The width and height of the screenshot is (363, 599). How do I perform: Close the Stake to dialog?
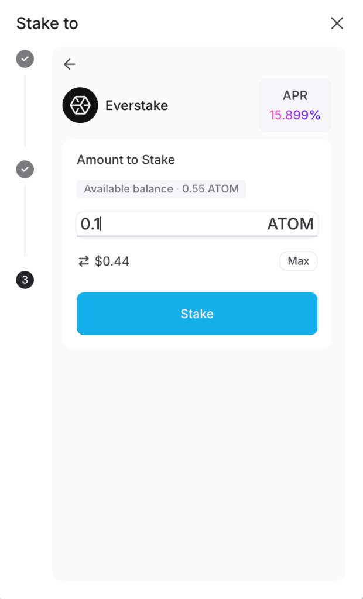click(x=337, y=23)
